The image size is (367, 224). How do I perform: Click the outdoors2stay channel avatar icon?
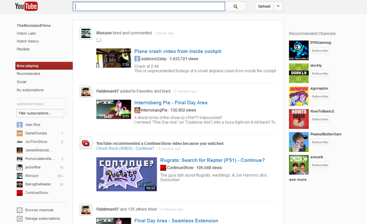(x=137, y=59)
